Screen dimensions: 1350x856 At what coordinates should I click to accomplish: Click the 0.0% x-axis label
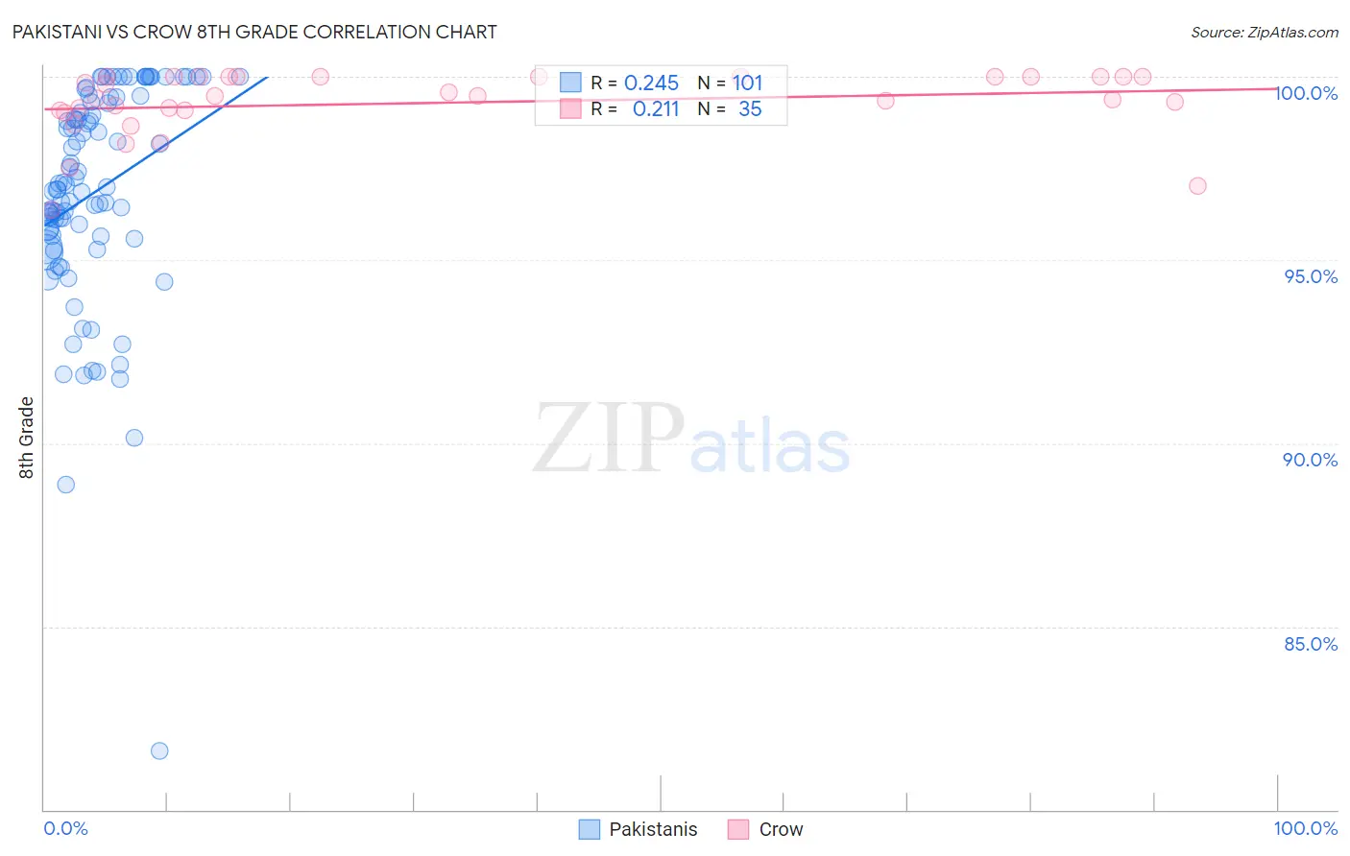pyautogui.click(x=65, y=829)
